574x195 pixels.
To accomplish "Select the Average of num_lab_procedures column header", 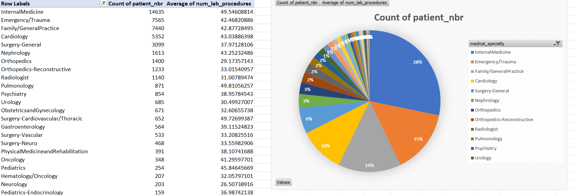I will tap(209, 3).
